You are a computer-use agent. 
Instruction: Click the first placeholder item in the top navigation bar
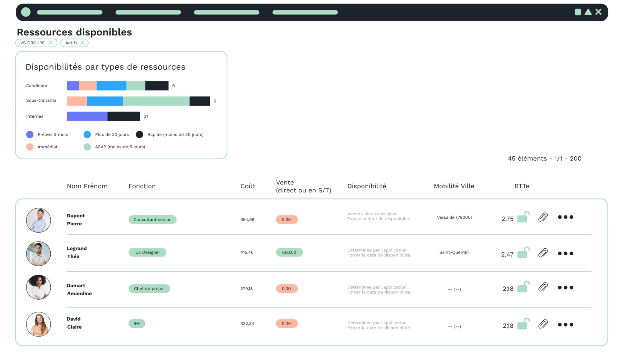coord(70,13)
